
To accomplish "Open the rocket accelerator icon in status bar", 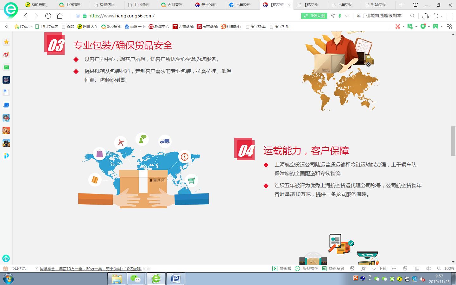I will click(x=363, y=269).
